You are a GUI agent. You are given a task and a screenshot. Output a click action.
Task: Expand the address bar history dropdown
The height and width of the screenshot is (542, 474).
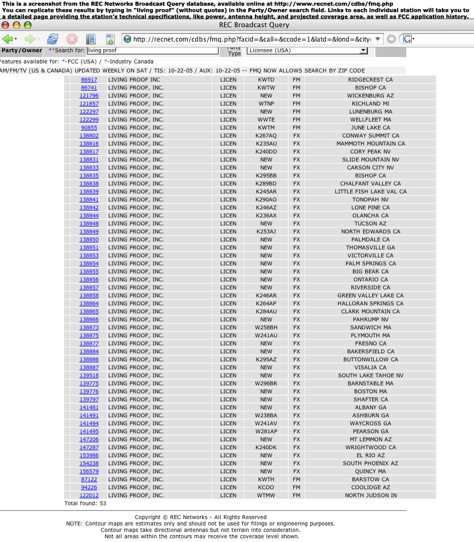[378, 39]
